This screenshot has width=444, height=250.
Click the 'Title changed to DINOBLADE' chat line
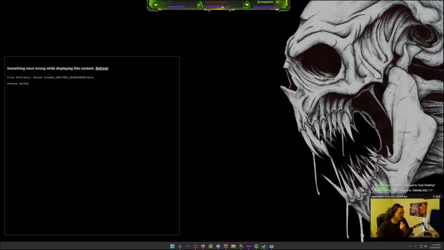point(403,190)
